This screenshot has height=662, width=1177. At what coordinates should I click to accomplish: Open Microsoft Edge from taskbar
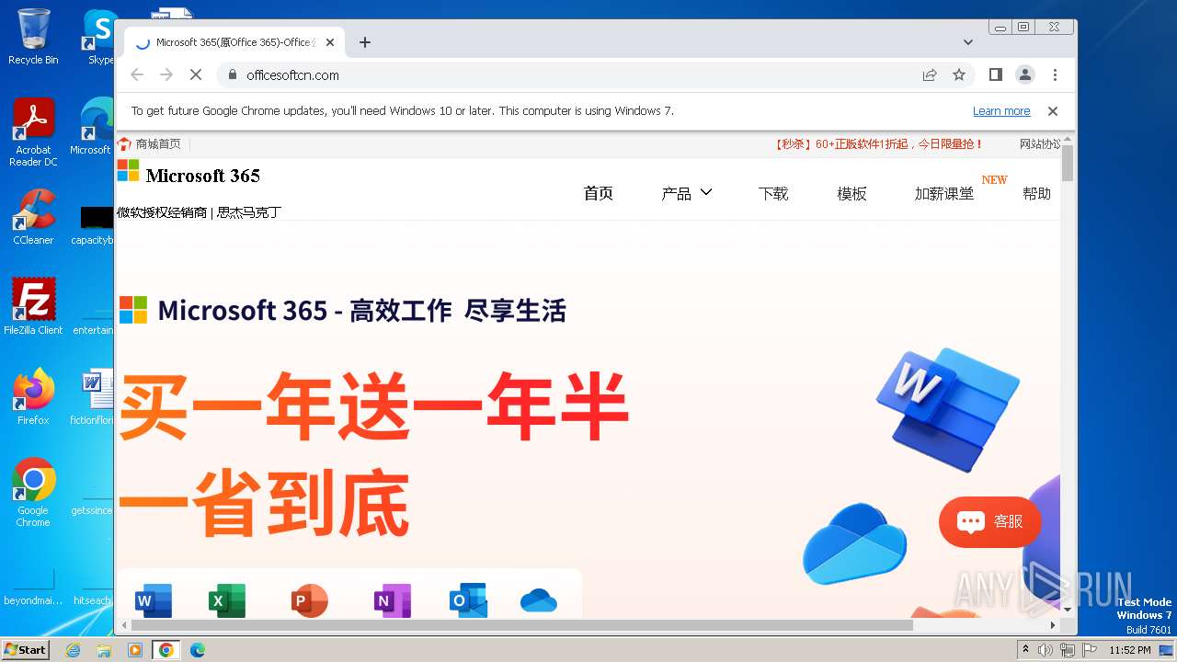pyautogui.click(x=197, y=650)
